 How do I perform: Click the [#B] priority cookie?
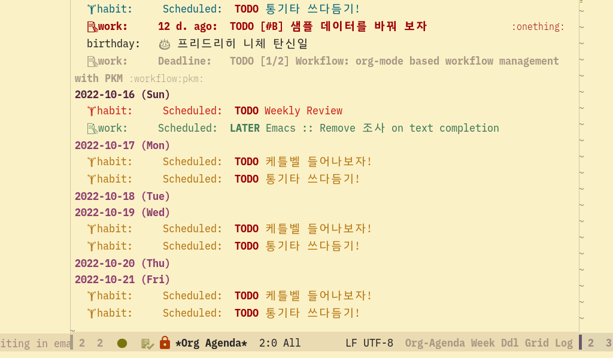[271, 26]
